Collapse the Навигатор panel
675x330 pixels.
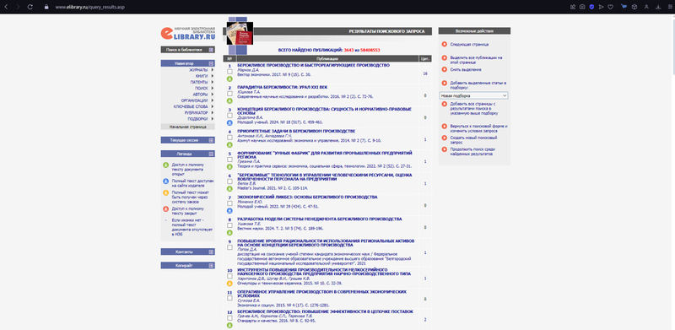click(211, 63)
